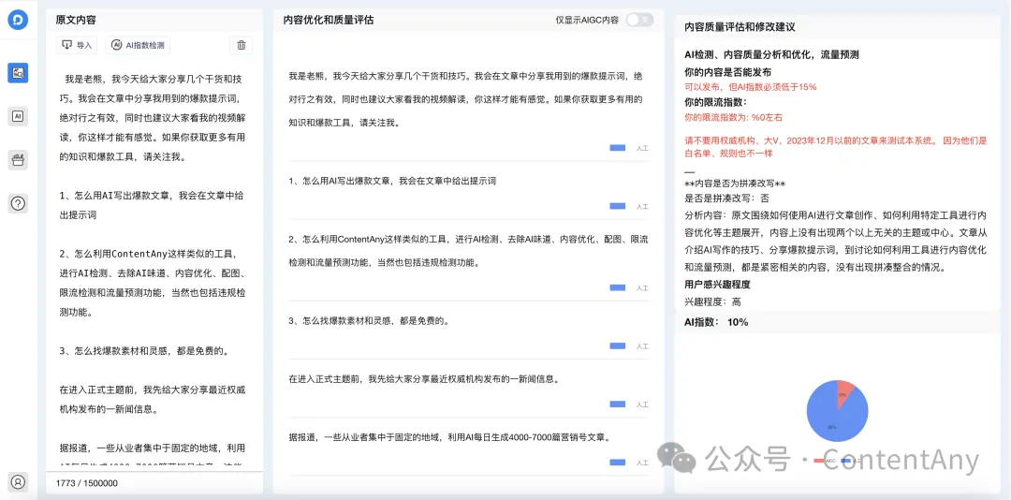Click the 内容质量评估和修改建议 panel header
The height and width of the screenshot is (500, 1011).
pos(740,27)
